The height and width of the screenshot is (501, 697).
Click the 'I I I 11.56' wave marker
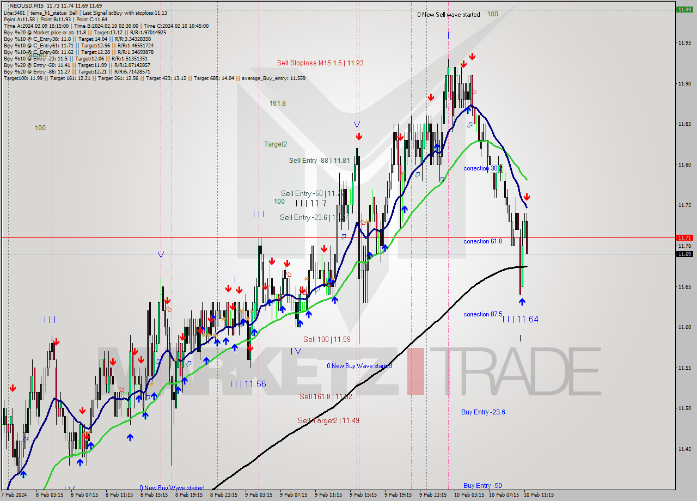[x=248, y=384]
